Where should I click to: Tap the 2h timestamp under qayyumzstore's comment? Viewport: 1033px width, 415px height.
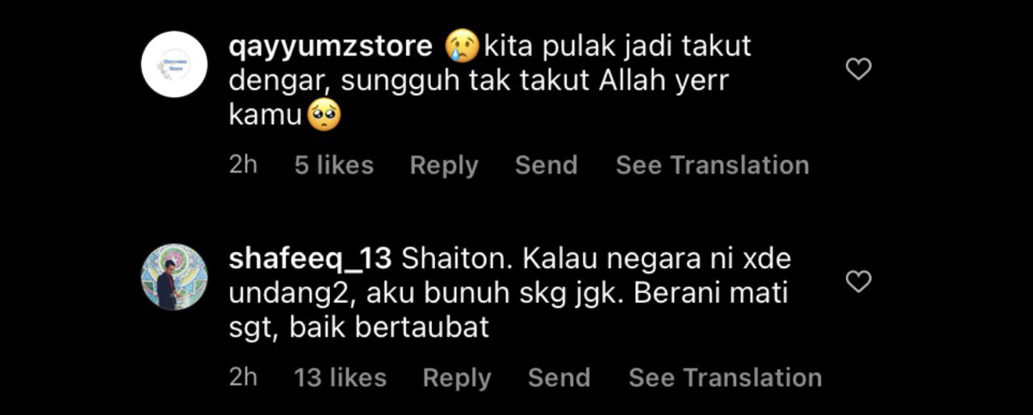pos(243,166)
